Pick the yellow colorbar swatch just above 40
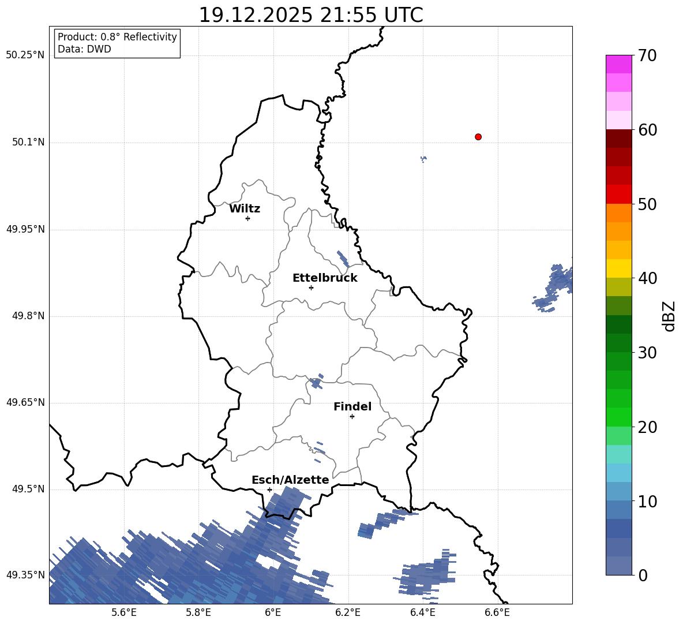The width and height of the screenshot is (683, 624). [619, 268]
